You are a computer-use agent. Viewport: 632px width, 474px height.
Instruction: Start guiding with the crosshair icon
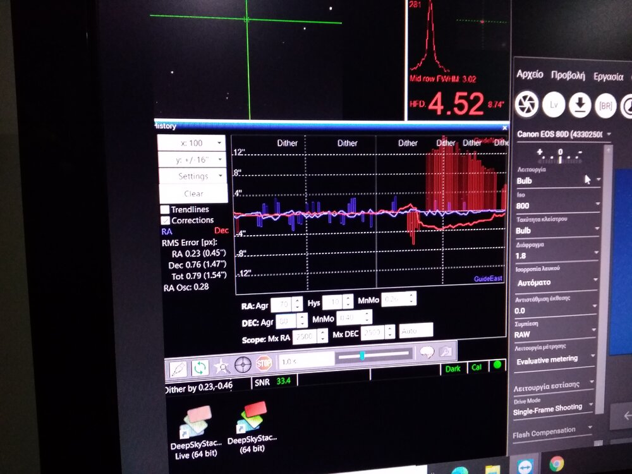coord(243,365)
